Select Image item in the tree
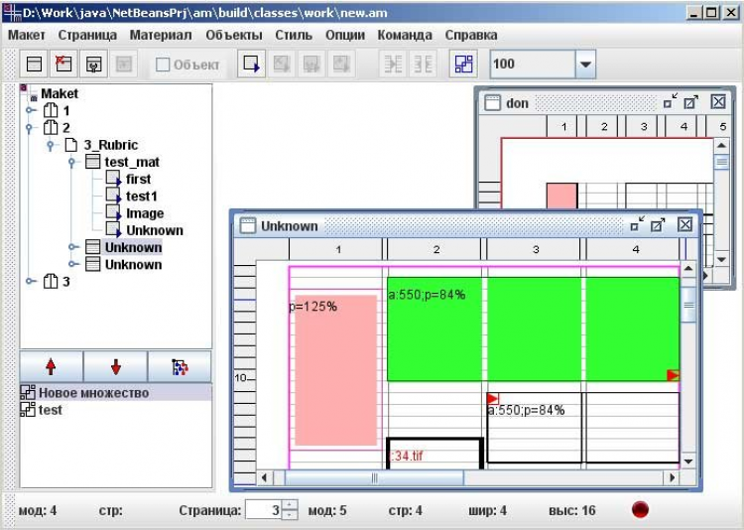This screenshot has width=744, height=530. [x=145, y=213]
